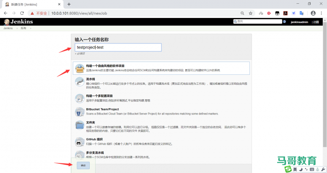
Task: Select the 新建任务 [Jenkins] browser tab
Action: point(32,4)
